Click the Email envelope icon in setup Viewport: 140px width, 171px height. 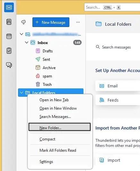pos(102,86)
